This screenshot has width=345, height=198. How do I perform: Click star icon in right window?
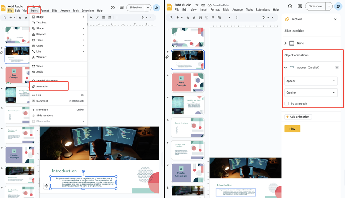click(x=197, y=5)
